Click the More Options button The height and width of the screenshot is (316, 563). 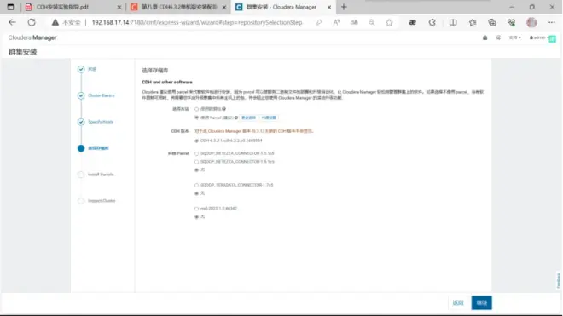248,118
